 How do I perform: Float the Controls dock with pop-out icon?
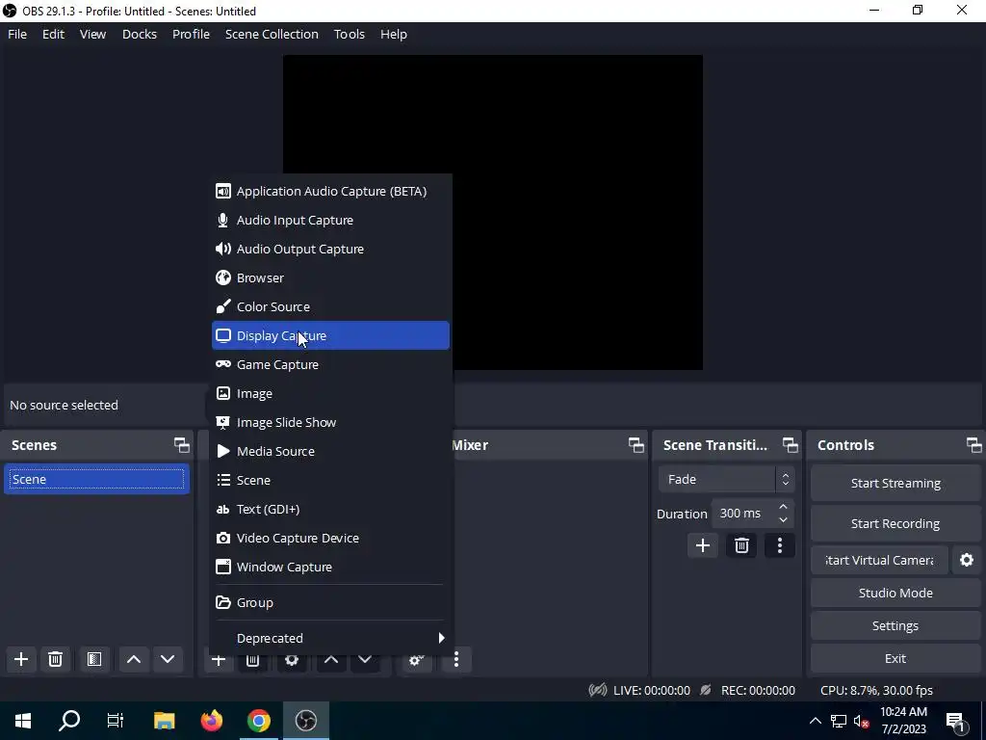[974, 445]
